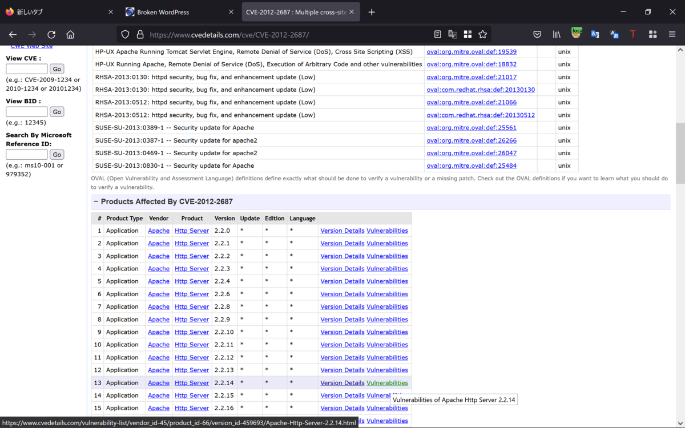Click the 'Product Type' column header
The height and width of the screenshot is (428, 685).
tap(124, 218)
